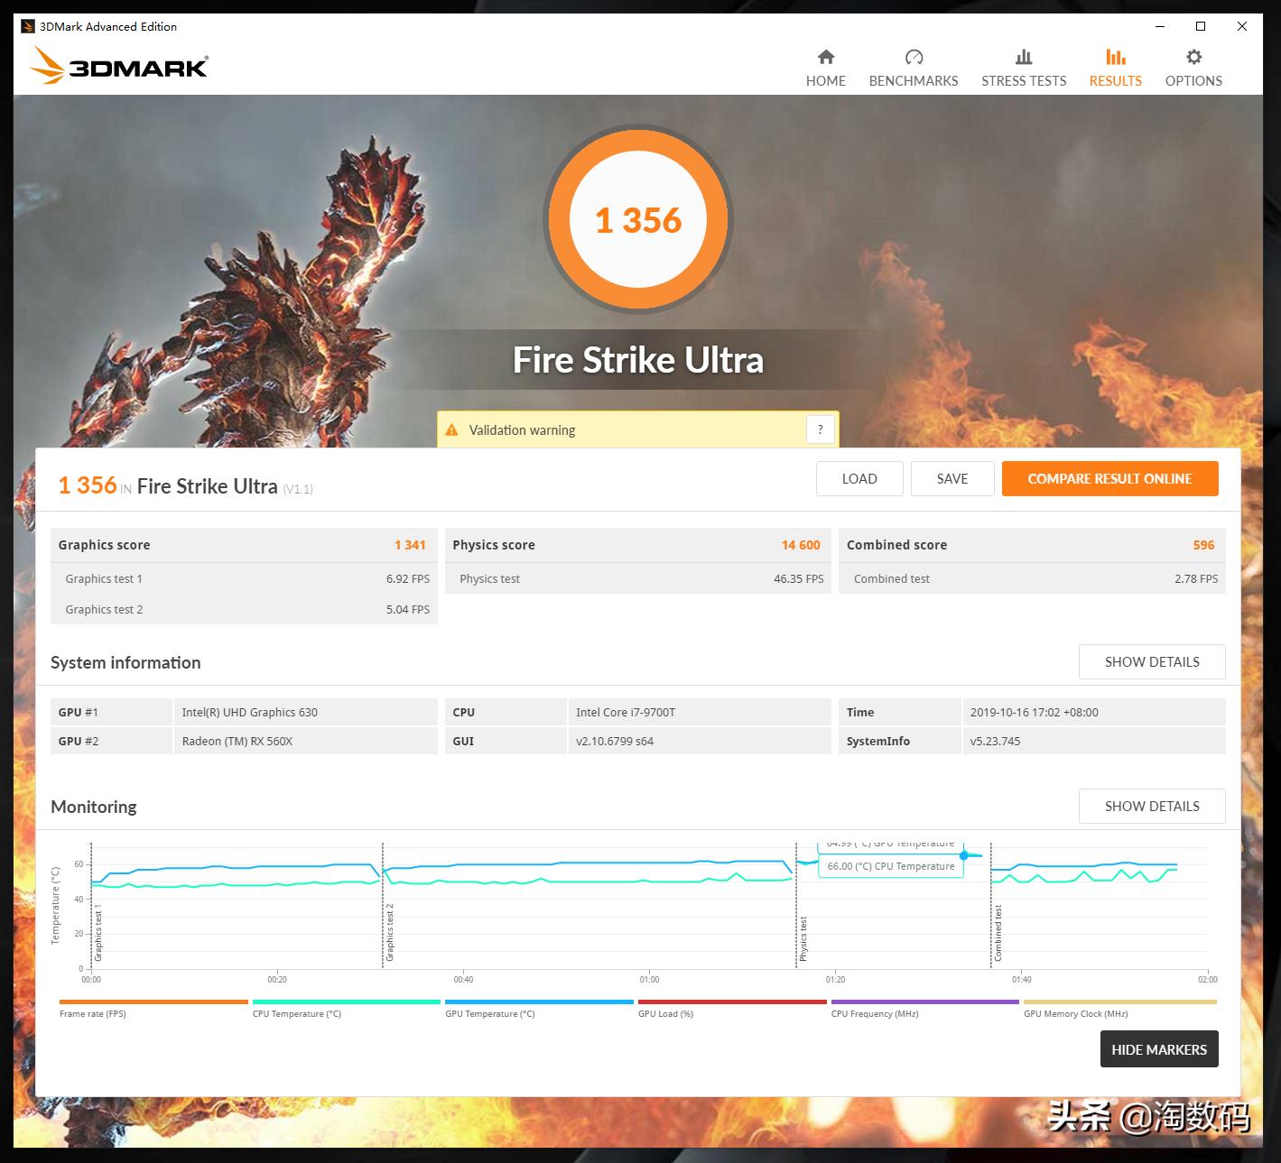Viewport: 1281px width, 1163px height.
Task: Compare result online
Action: 1109,478
